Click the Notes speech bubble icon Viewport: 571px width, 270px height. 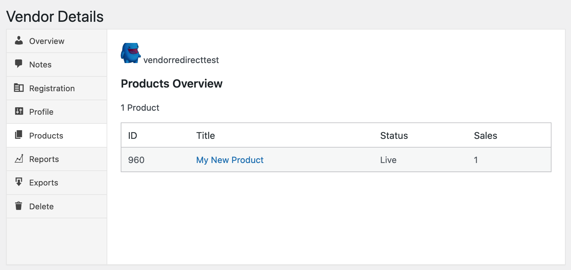pos(19,64)
